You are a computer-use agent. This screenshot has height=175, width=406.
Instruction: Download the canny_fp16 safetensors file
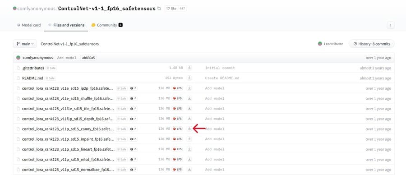(189, 129)
